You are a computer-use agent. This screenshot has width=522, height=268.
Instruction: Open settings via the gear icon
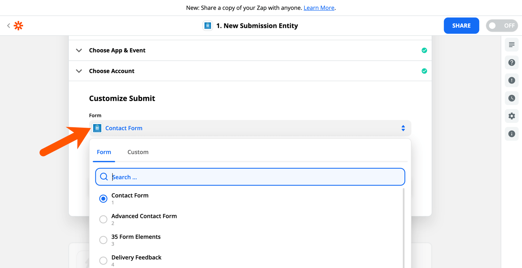[512, 116]
